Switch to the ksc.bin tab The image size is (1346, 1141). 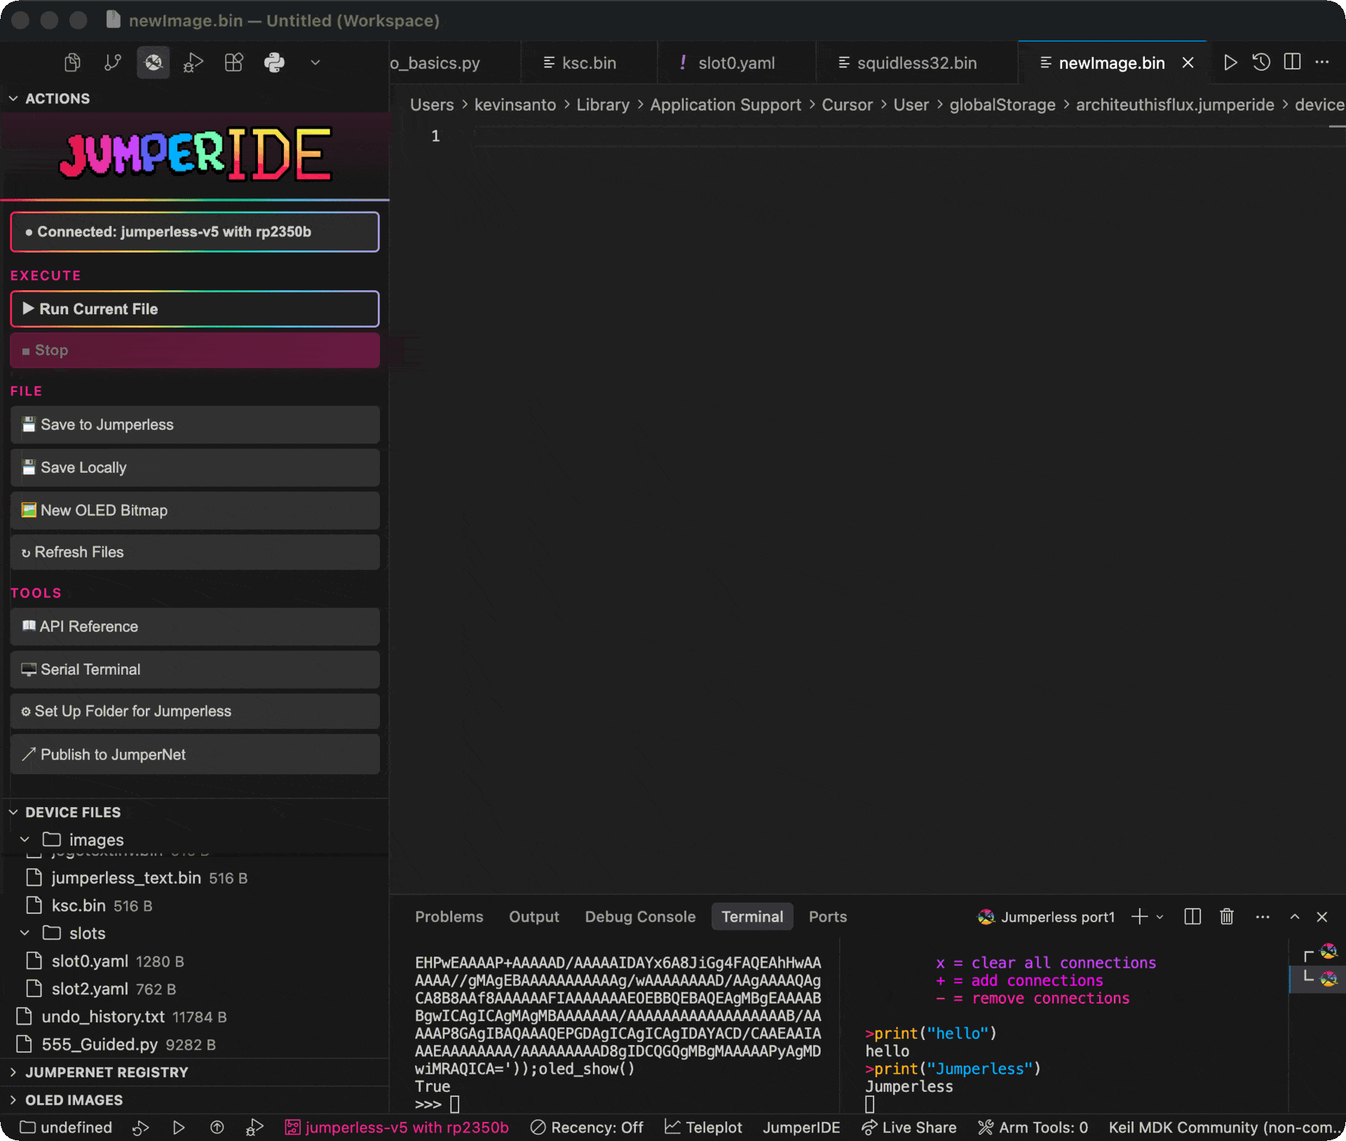click(x=589, y=63)
